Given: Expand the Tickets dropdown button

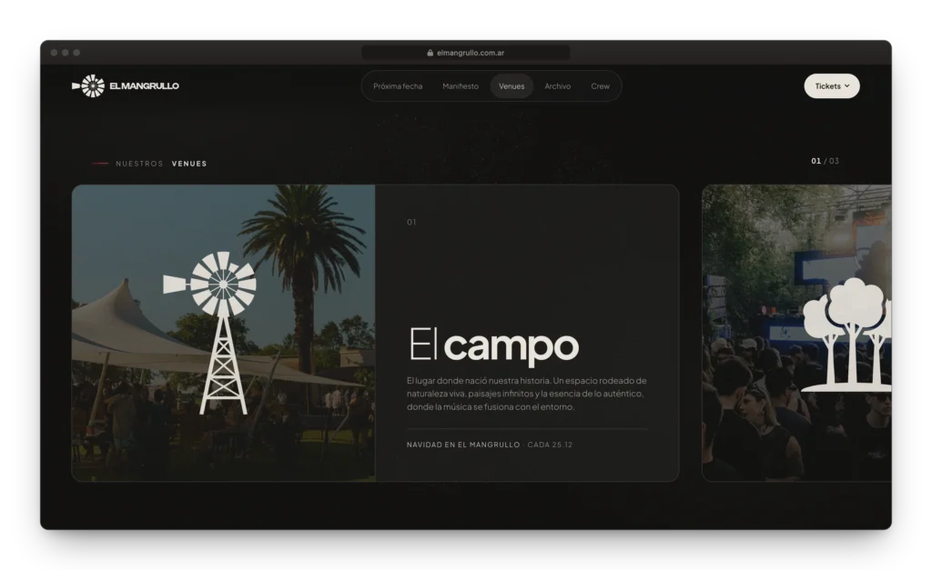Looking at the screenshot, I should pos(832,86).
